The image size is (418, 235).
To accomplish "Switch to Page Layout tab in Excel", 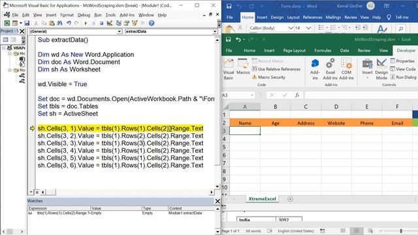I will click(x=295, y=50).
